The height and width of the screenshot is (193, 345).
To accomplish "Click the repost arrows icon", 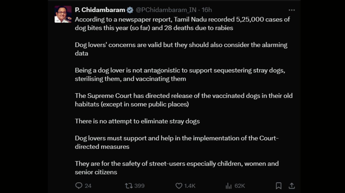I will 129,186.
